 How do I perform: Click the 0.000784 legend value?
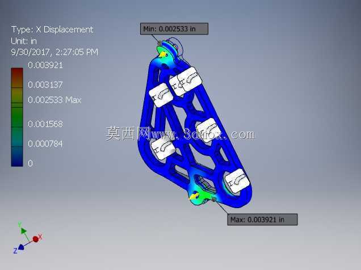(x=45, y=144)
